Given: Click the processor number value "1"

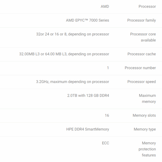Looking at the screenshot, I should tap(108, 68).
